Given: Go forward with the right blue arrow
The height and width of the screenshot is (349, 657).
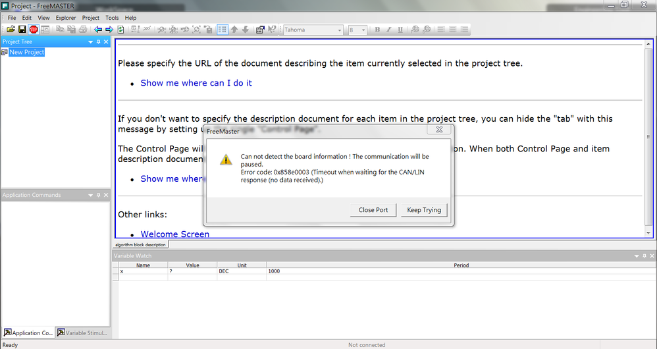Looking at the screenshot, I should [109, 30].
